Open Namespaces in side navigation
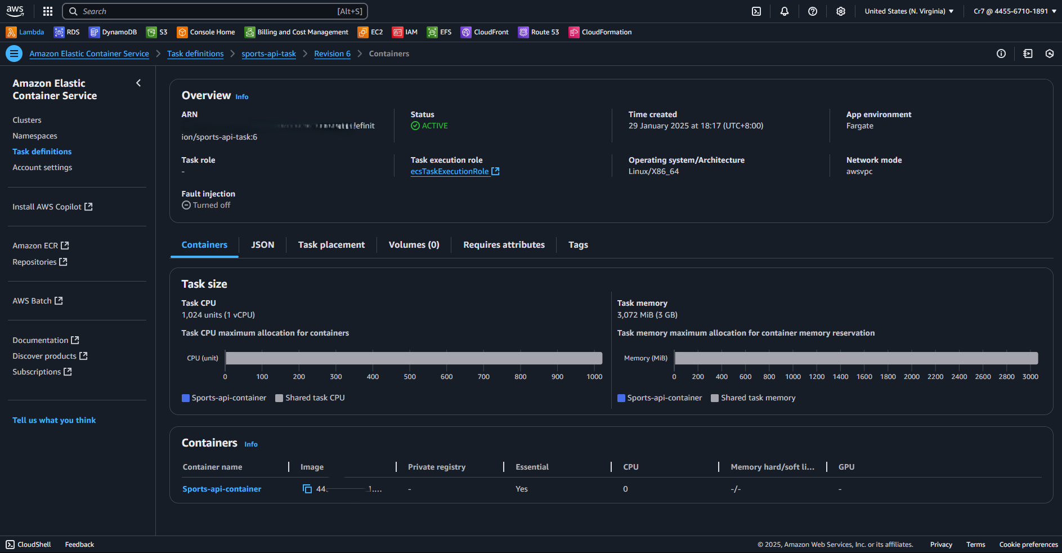Screen dimensions: 1062x553 pos(35,136)
